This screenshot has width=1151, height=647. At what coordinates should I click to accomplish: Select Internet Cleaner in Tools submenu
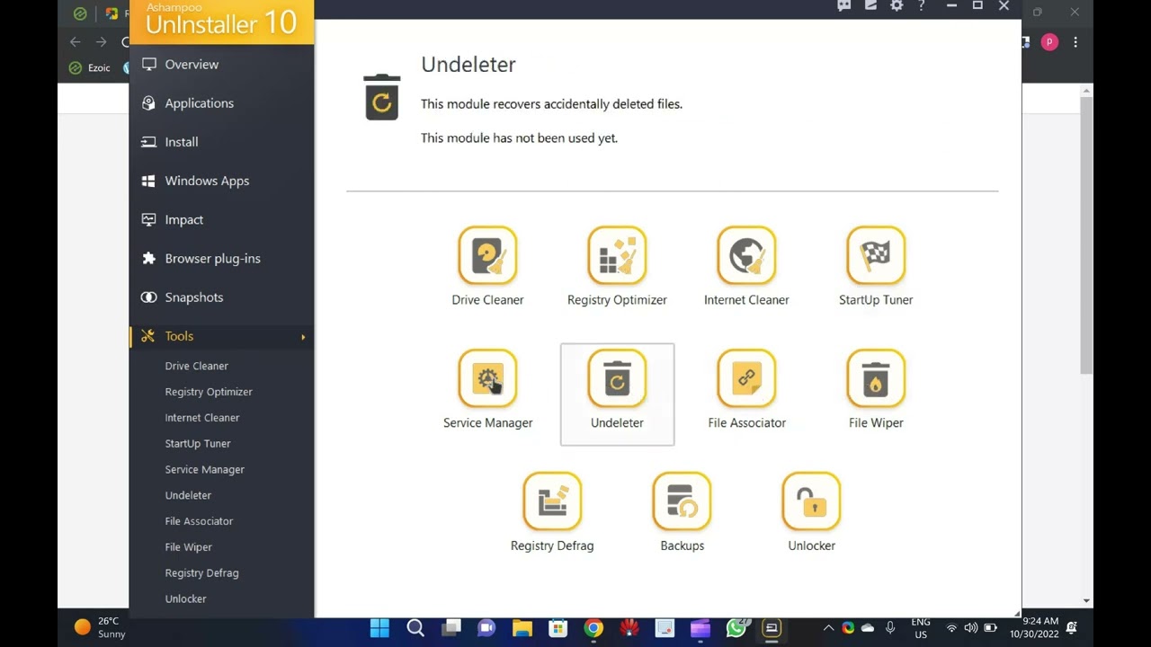tap(202, 418)
